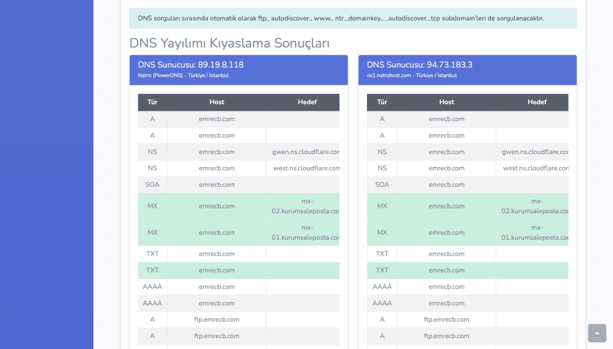Click the Hedef column header in left table
This screenshot has width=613, height=349.
(x=307, y=102)
